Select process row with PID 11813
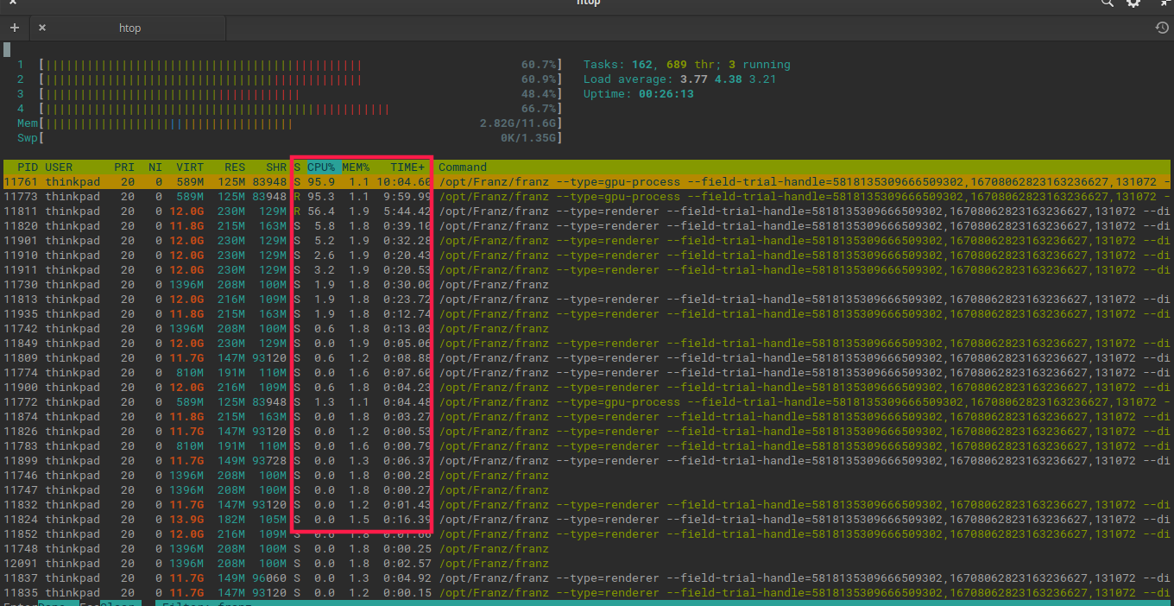 [x=587, y=300]
